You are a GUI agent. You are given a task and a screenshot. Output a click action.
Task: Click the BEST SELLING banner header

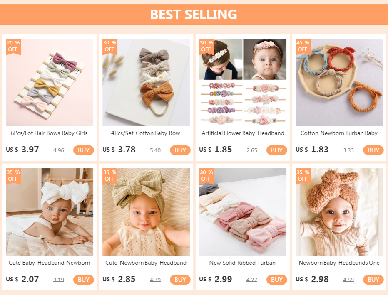194,15
